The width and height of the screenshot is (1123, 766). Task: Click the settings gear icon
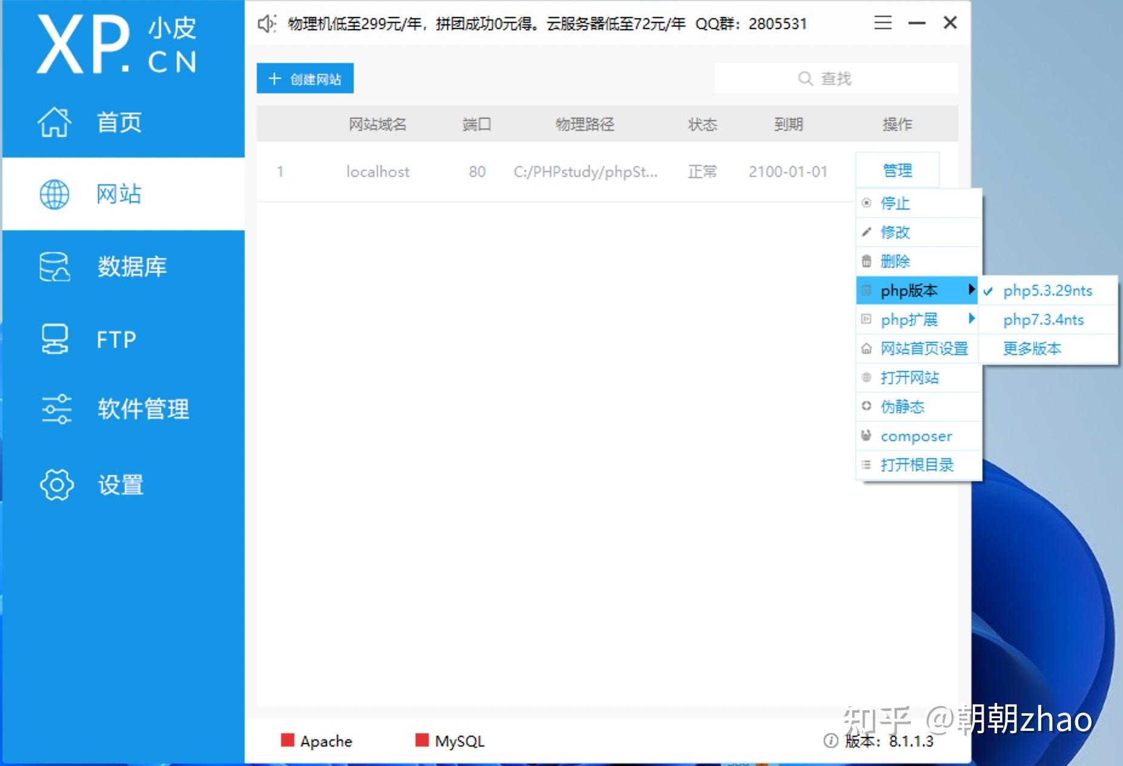tap(56, 484)
